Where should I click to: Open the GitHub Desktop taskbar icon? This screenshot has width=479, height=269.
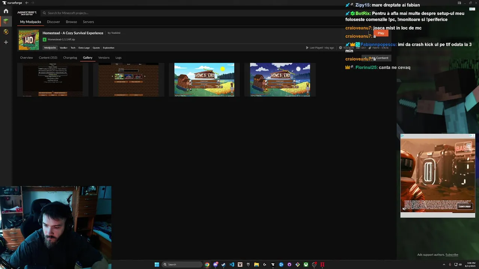pos(289,265)
